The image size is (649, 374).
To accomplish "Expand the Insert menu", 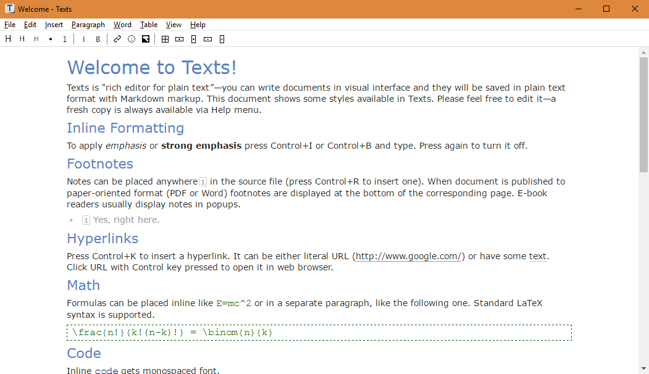I will pos(54,25).
